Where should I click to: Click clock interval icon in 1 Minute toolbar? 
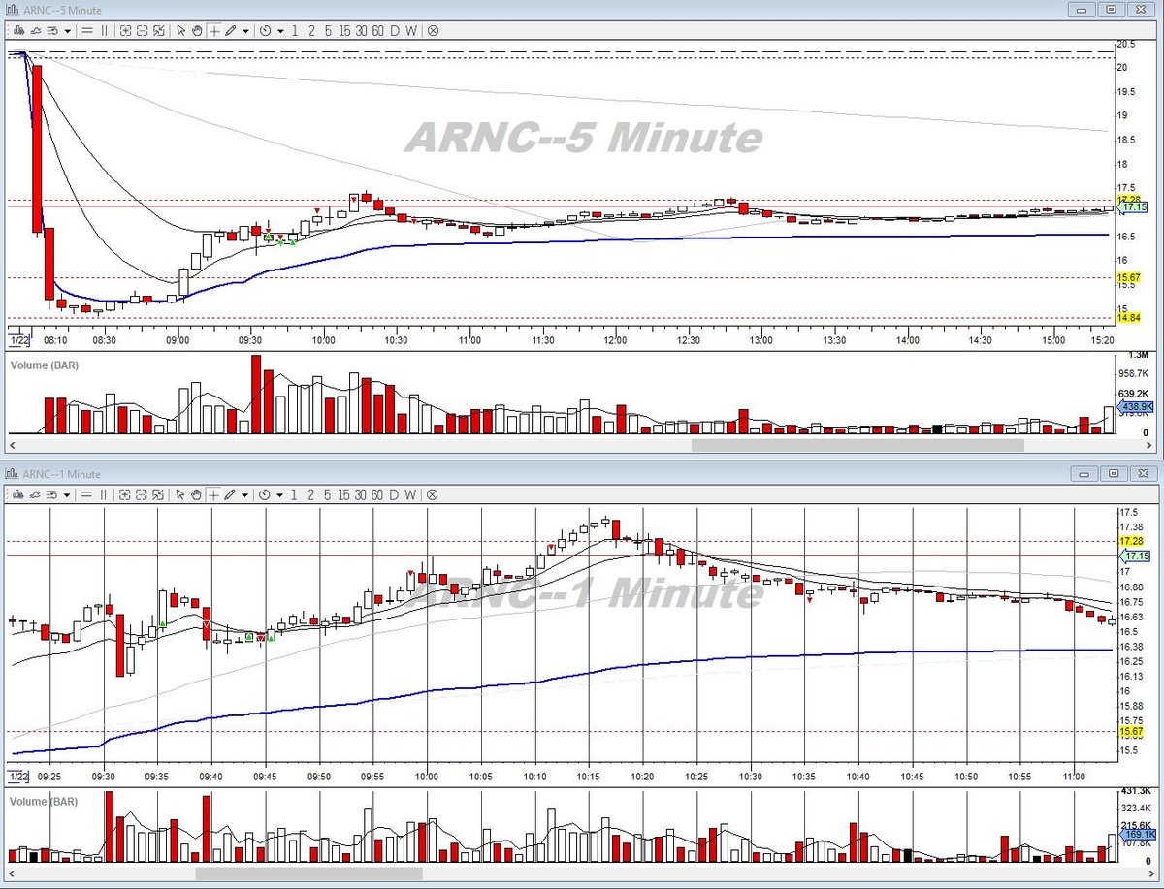tap(265, 494)
